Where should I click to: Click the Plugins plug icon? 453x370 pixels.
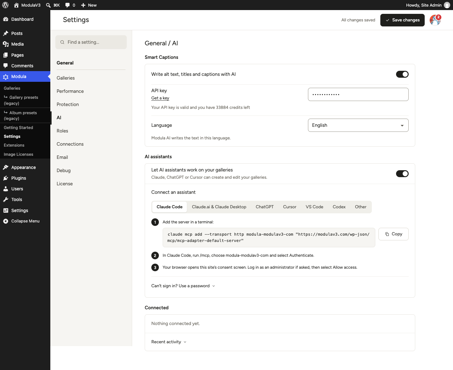click(6, 178)
